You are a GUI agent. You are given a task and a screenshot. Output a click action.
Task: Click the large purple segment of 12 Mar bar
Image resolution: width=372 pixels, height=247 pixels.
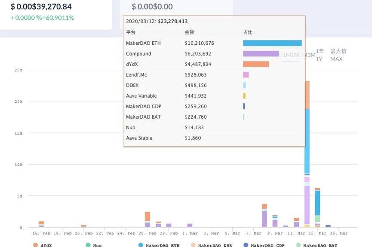[307, 205]
